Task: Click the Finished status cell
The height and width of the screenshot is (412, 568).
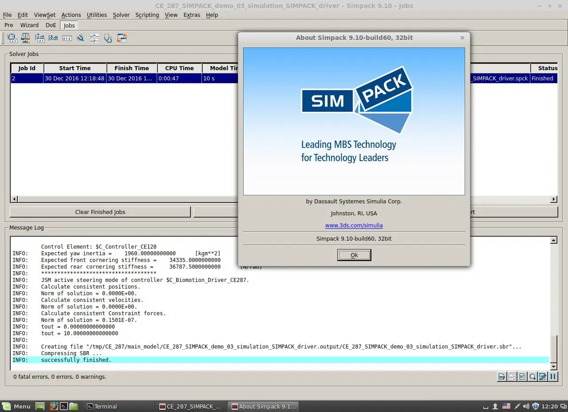Action: pyautogui.click(x=544, y=78)
